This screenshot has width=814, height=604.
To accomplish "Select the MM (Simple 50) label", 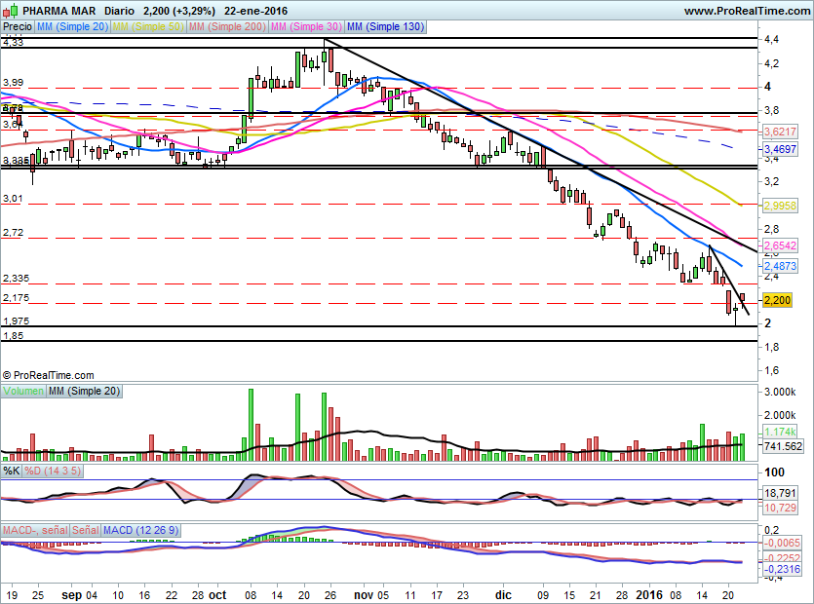I will 148,26.
